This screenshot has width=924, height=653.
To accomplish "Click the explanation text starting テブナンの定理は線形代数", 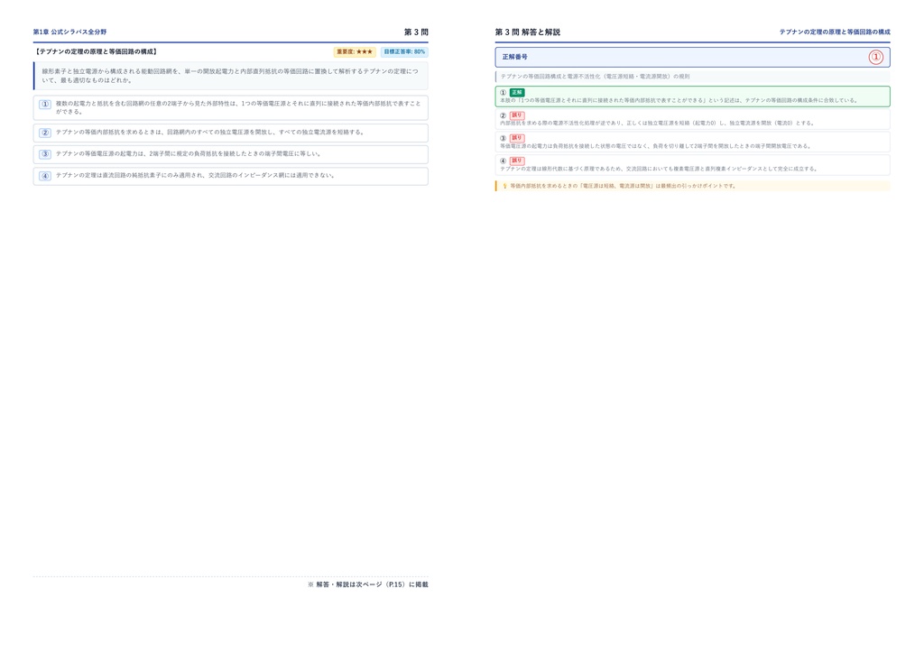I will click(x=659, y=169).
